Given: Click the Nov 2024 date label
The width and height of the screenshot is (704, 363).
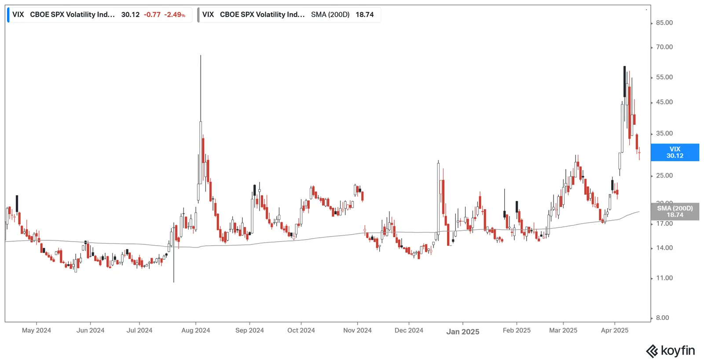Looking at the screenshot, I should coord(357,330).
